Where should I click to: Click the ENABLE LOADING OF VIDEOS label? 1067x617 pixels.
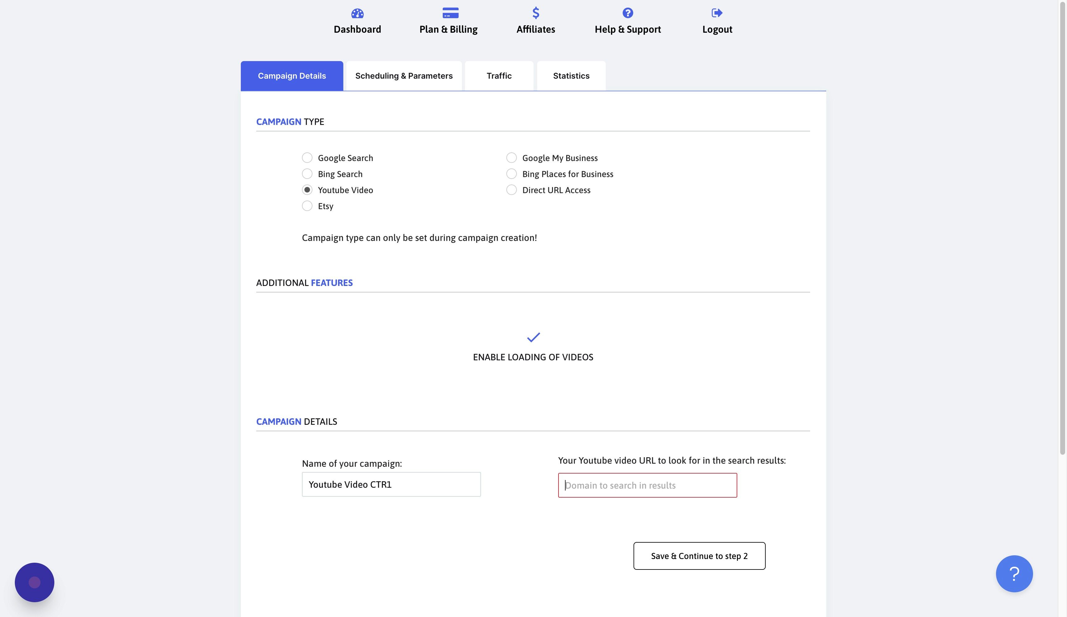pos(533,357)
